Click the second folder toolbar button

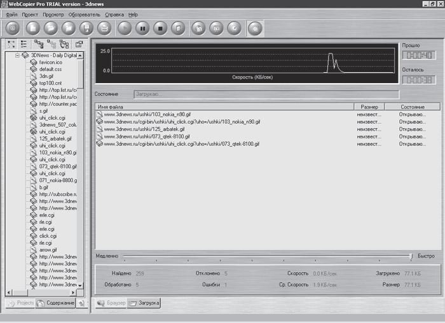pyautogui.click(x=69, y=28)
